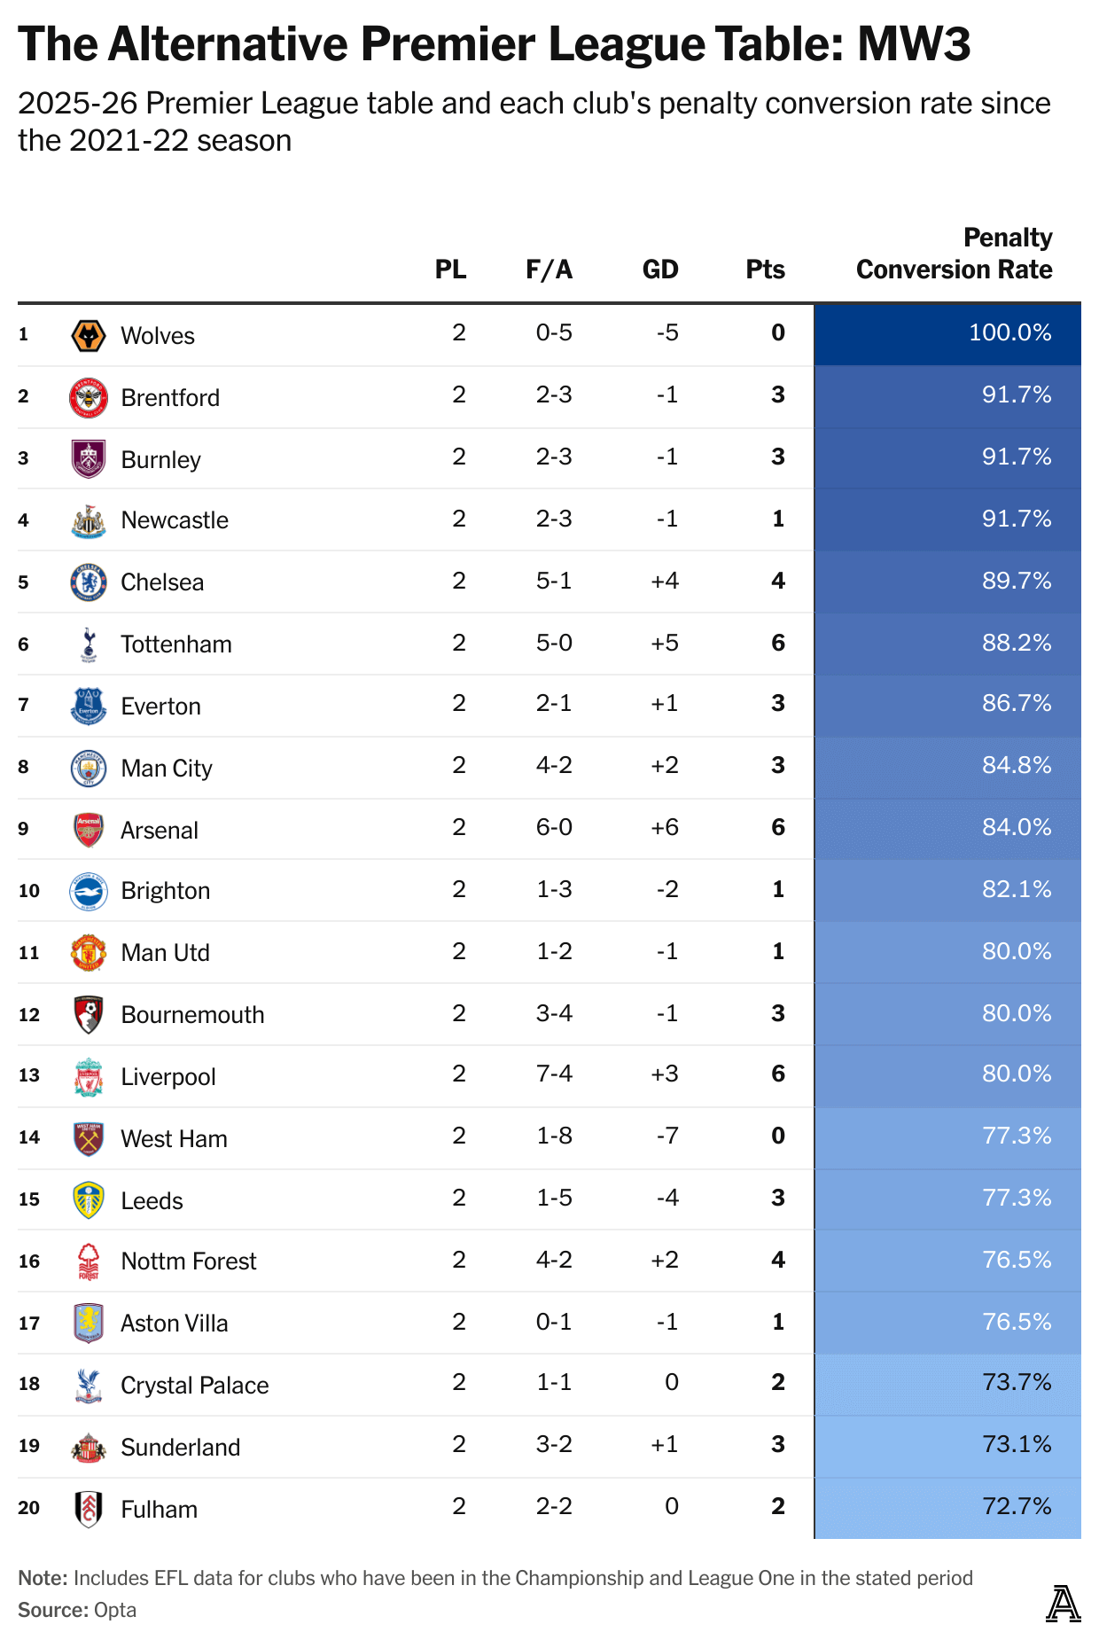1099x1640 pixels.
Task: Click the Nottm Forest team name
Action: 189,1261
